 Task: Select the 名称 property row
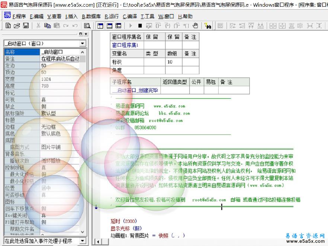[42, 52]
